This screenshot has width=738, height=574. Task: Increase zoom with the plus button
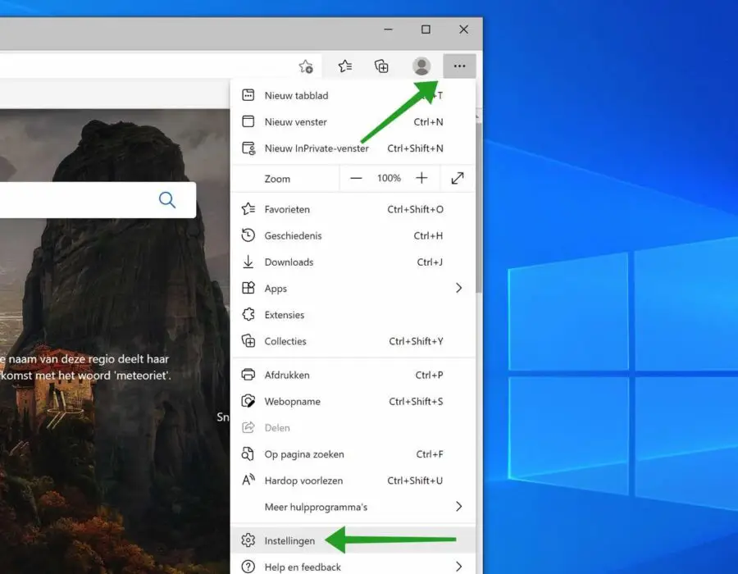click(421, 178)
